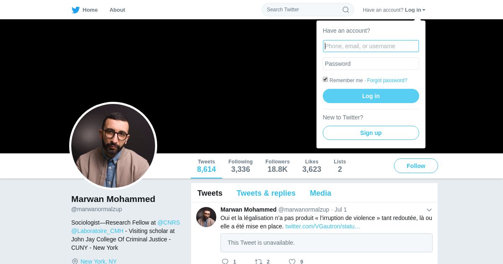Open the large profile photo
503x264 pixels.
(113, 146)
